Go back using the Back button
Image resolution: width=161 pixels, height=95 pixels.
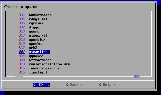pos(74,85)
